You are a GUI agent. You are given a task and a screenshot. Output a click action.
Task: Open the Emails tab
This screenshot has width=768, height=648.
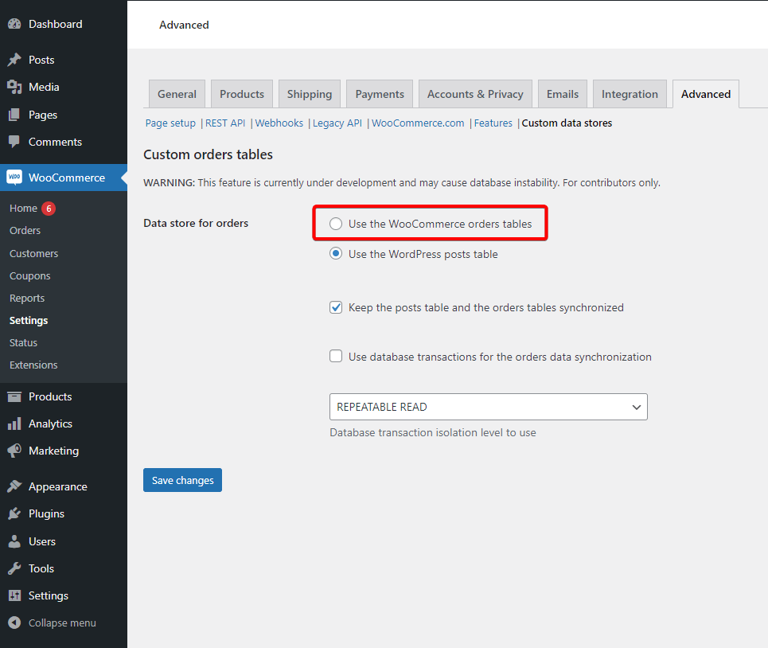[563, 94]
